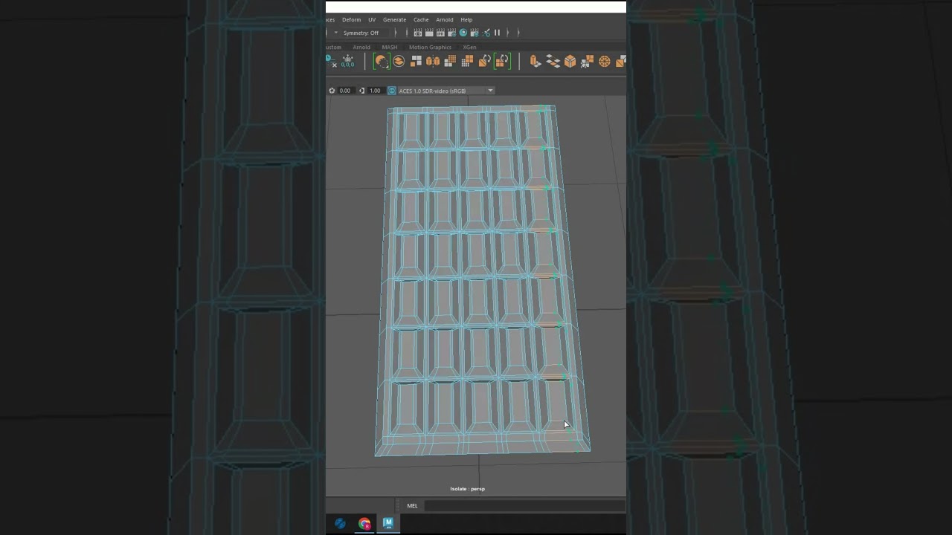Click the Maya taskbar icon
Screen dimensions: 952x535
(x=387, y=523)
